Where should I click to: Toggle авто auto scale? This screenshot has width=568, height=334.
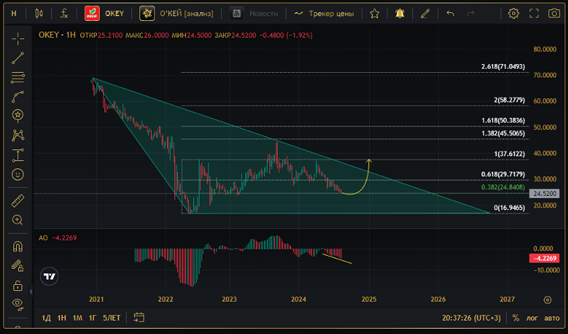[x=552, y=318]
